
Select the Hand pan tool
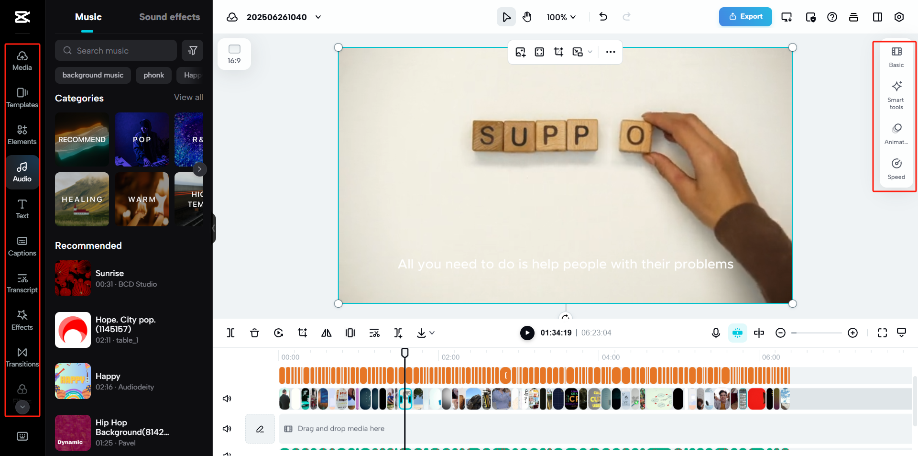527,17
